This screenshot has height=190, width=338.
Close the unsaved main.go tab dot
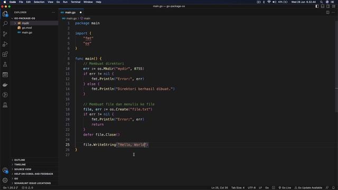(81, 13)
